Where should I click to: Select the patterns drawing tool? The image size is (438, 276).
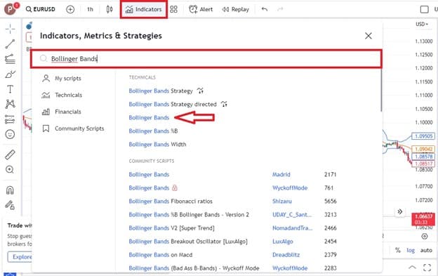10,104
